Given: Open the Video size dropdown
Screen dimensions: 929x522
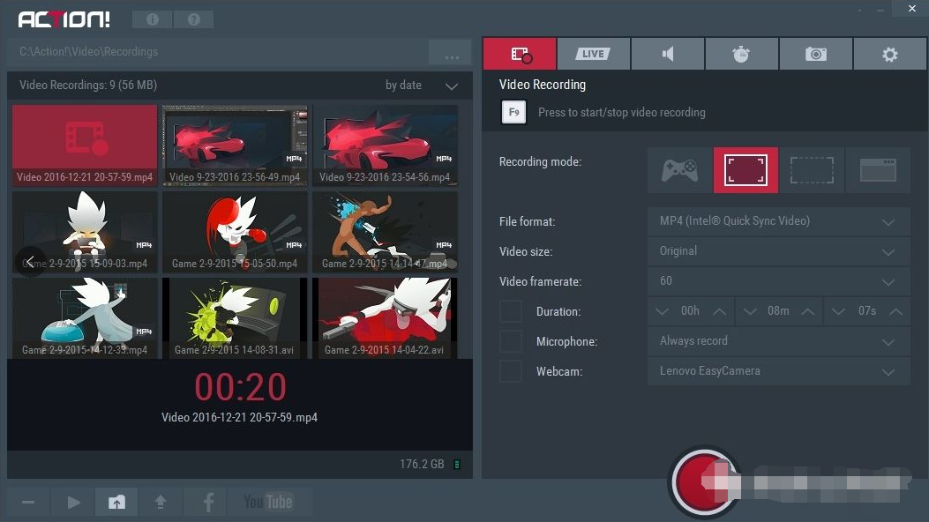Looking at the screenshot, I should click(x=778, y=251).
